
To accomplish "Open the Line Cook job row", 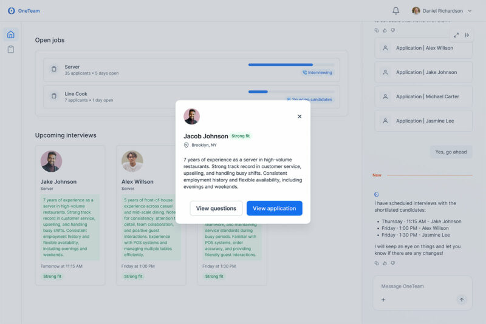I will pos(191,96).
